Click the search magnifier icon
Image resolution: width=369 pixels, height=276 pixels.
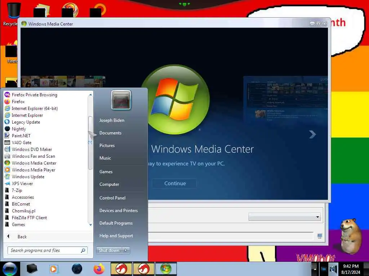pyautogui.click(x=83, y=250)
